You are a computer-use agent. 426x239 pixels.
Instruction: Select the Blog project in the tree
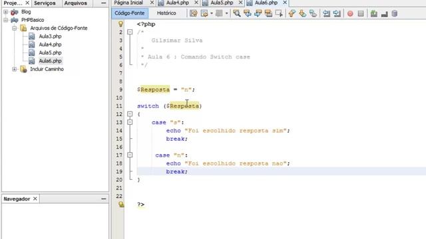[x=26, y=12]
